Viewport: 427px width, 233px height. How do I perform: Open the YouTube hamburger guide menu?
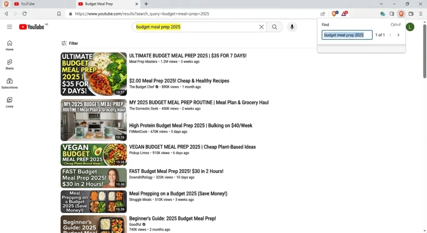click(x=10, y=27)
